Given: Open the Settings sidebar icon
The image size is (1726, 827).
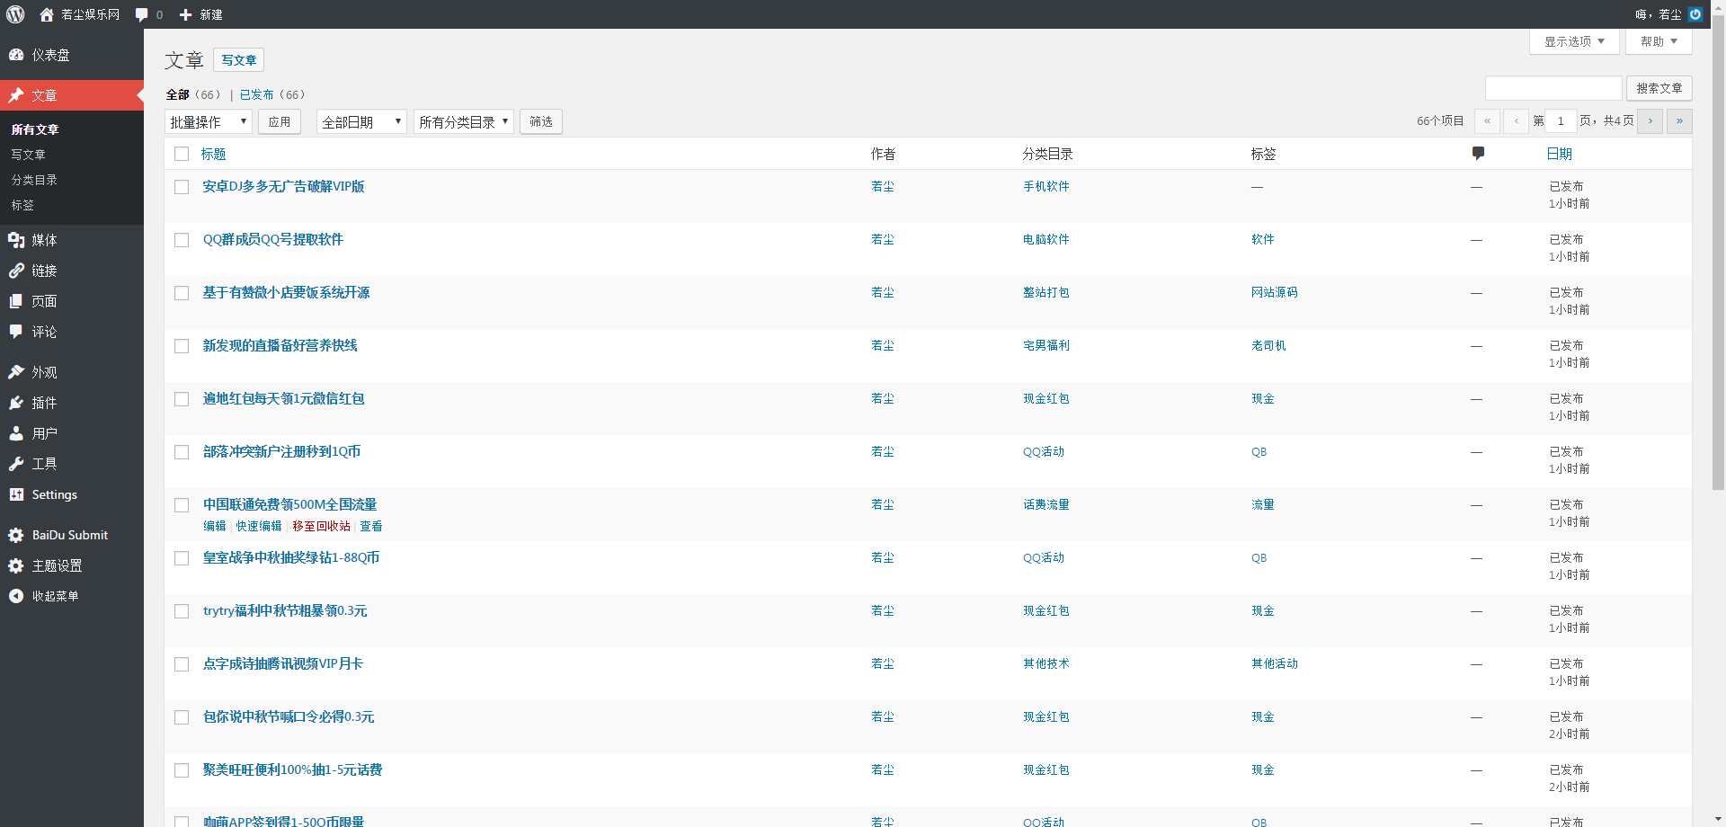Looking at the screenshot, I should coord(16,494).
